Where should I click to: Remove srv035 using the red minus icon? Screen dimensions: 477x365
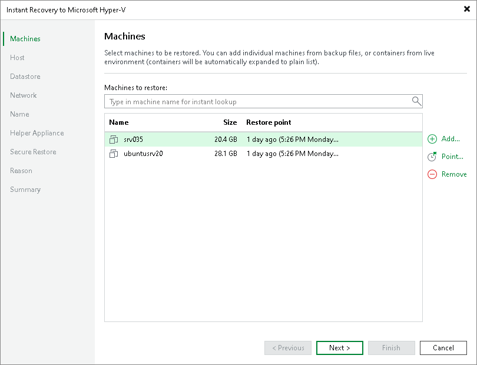point(431,174)
